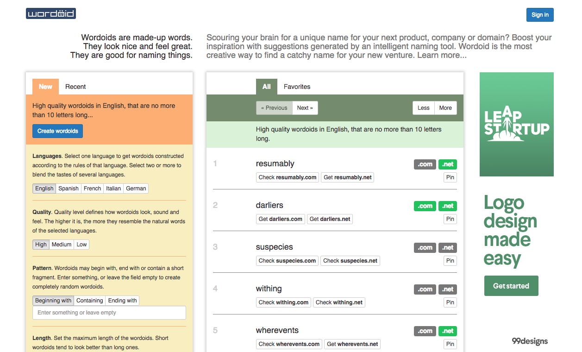Click the green .com badge for darliers

click(425, 206)
